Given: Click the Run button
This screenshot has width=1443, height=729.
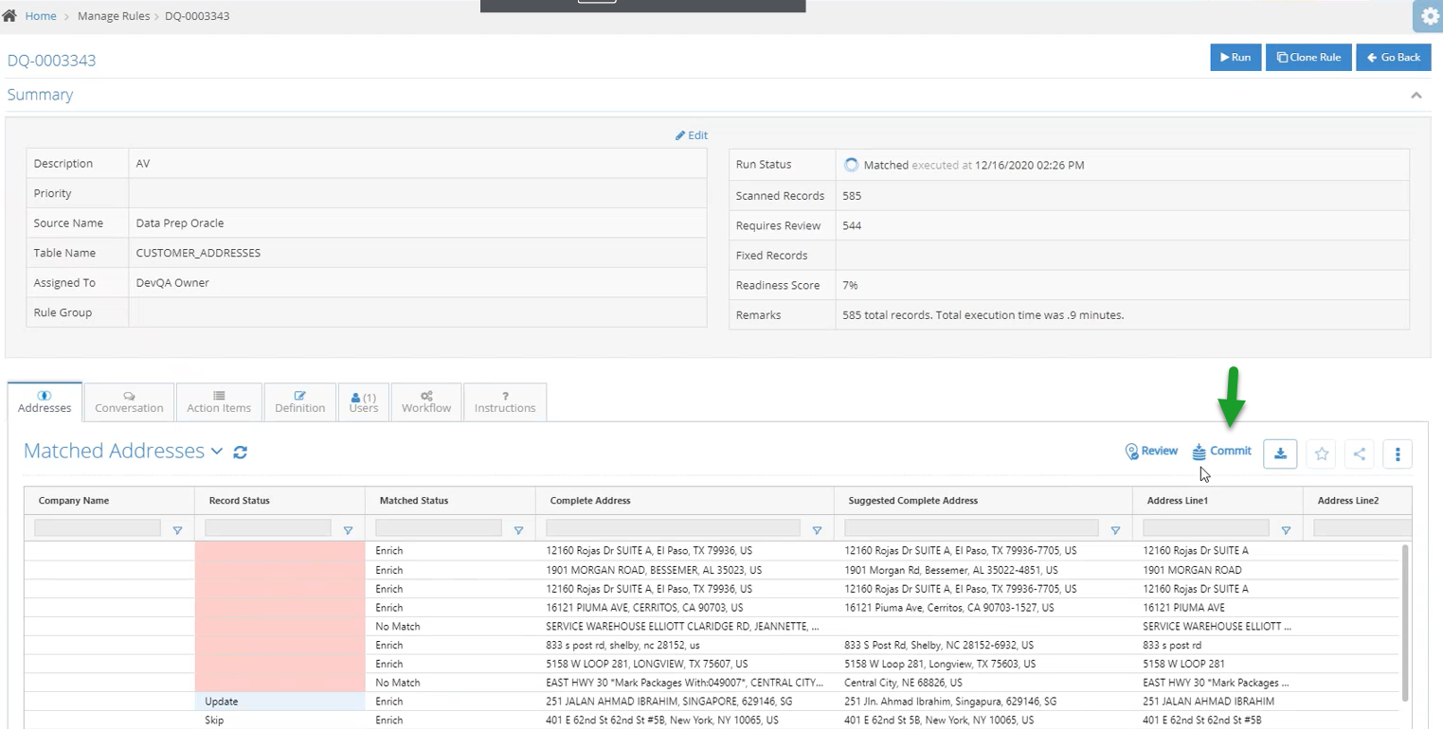Looking at the screenshot, I should coord(1236,57).
